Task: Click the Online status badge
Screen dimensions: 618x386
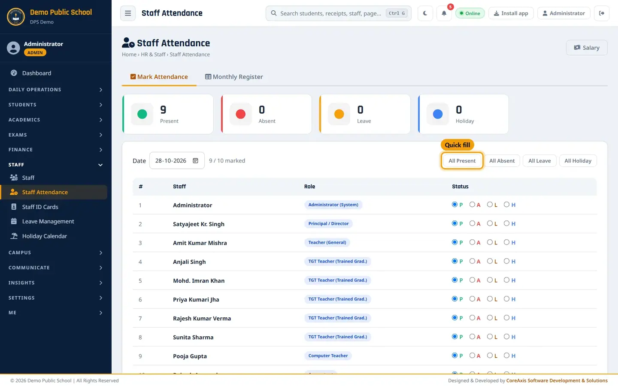Action: (470, 13)
